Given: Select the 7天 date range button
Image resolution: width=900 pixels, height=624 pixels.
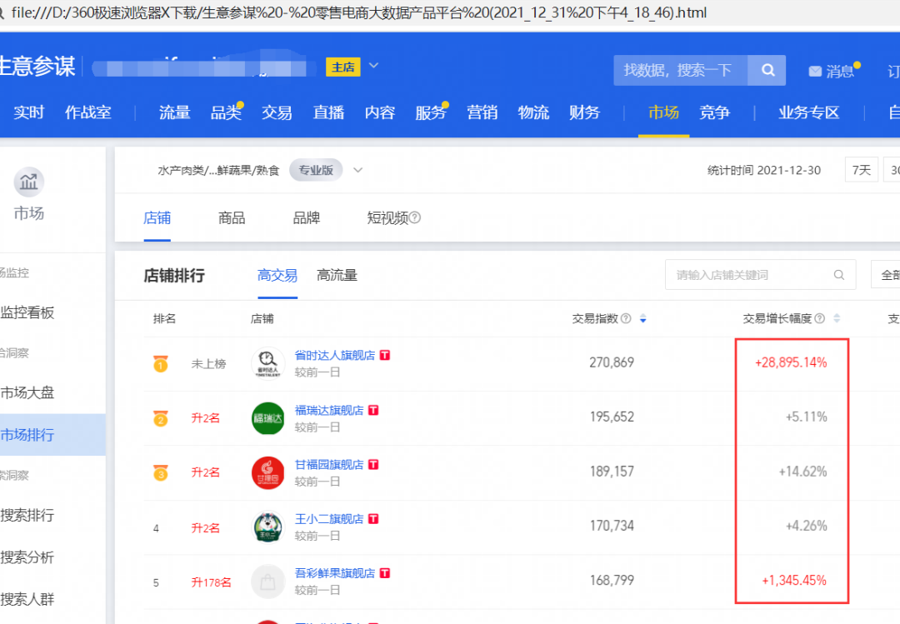Looking at the screenshot, I should click(x=861, y=170).
